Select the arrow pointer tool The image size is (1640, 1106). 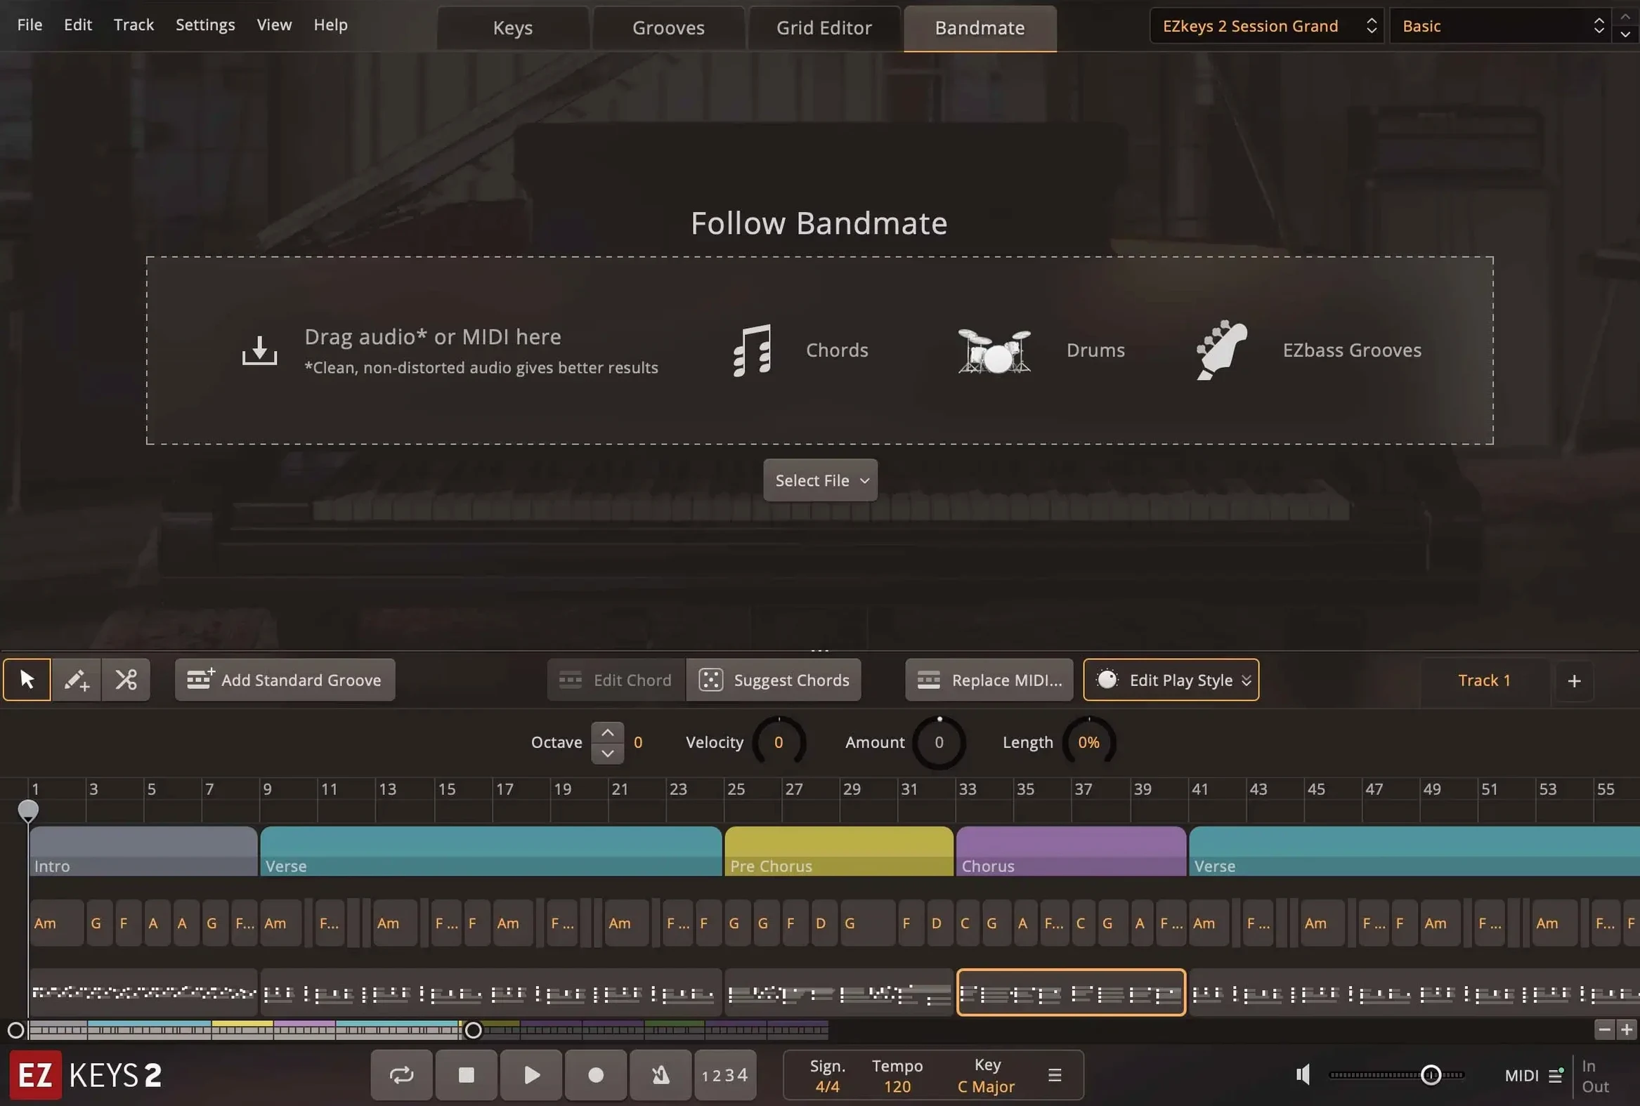click(27, 680)
